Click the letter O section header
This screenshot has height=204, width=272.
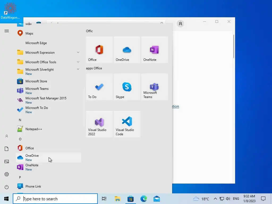(20, 139)
